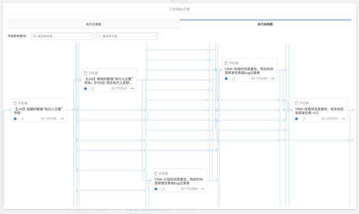
Task: Click the 子任务 table icon on card ID: 174398
Action: tap(156, 173)
